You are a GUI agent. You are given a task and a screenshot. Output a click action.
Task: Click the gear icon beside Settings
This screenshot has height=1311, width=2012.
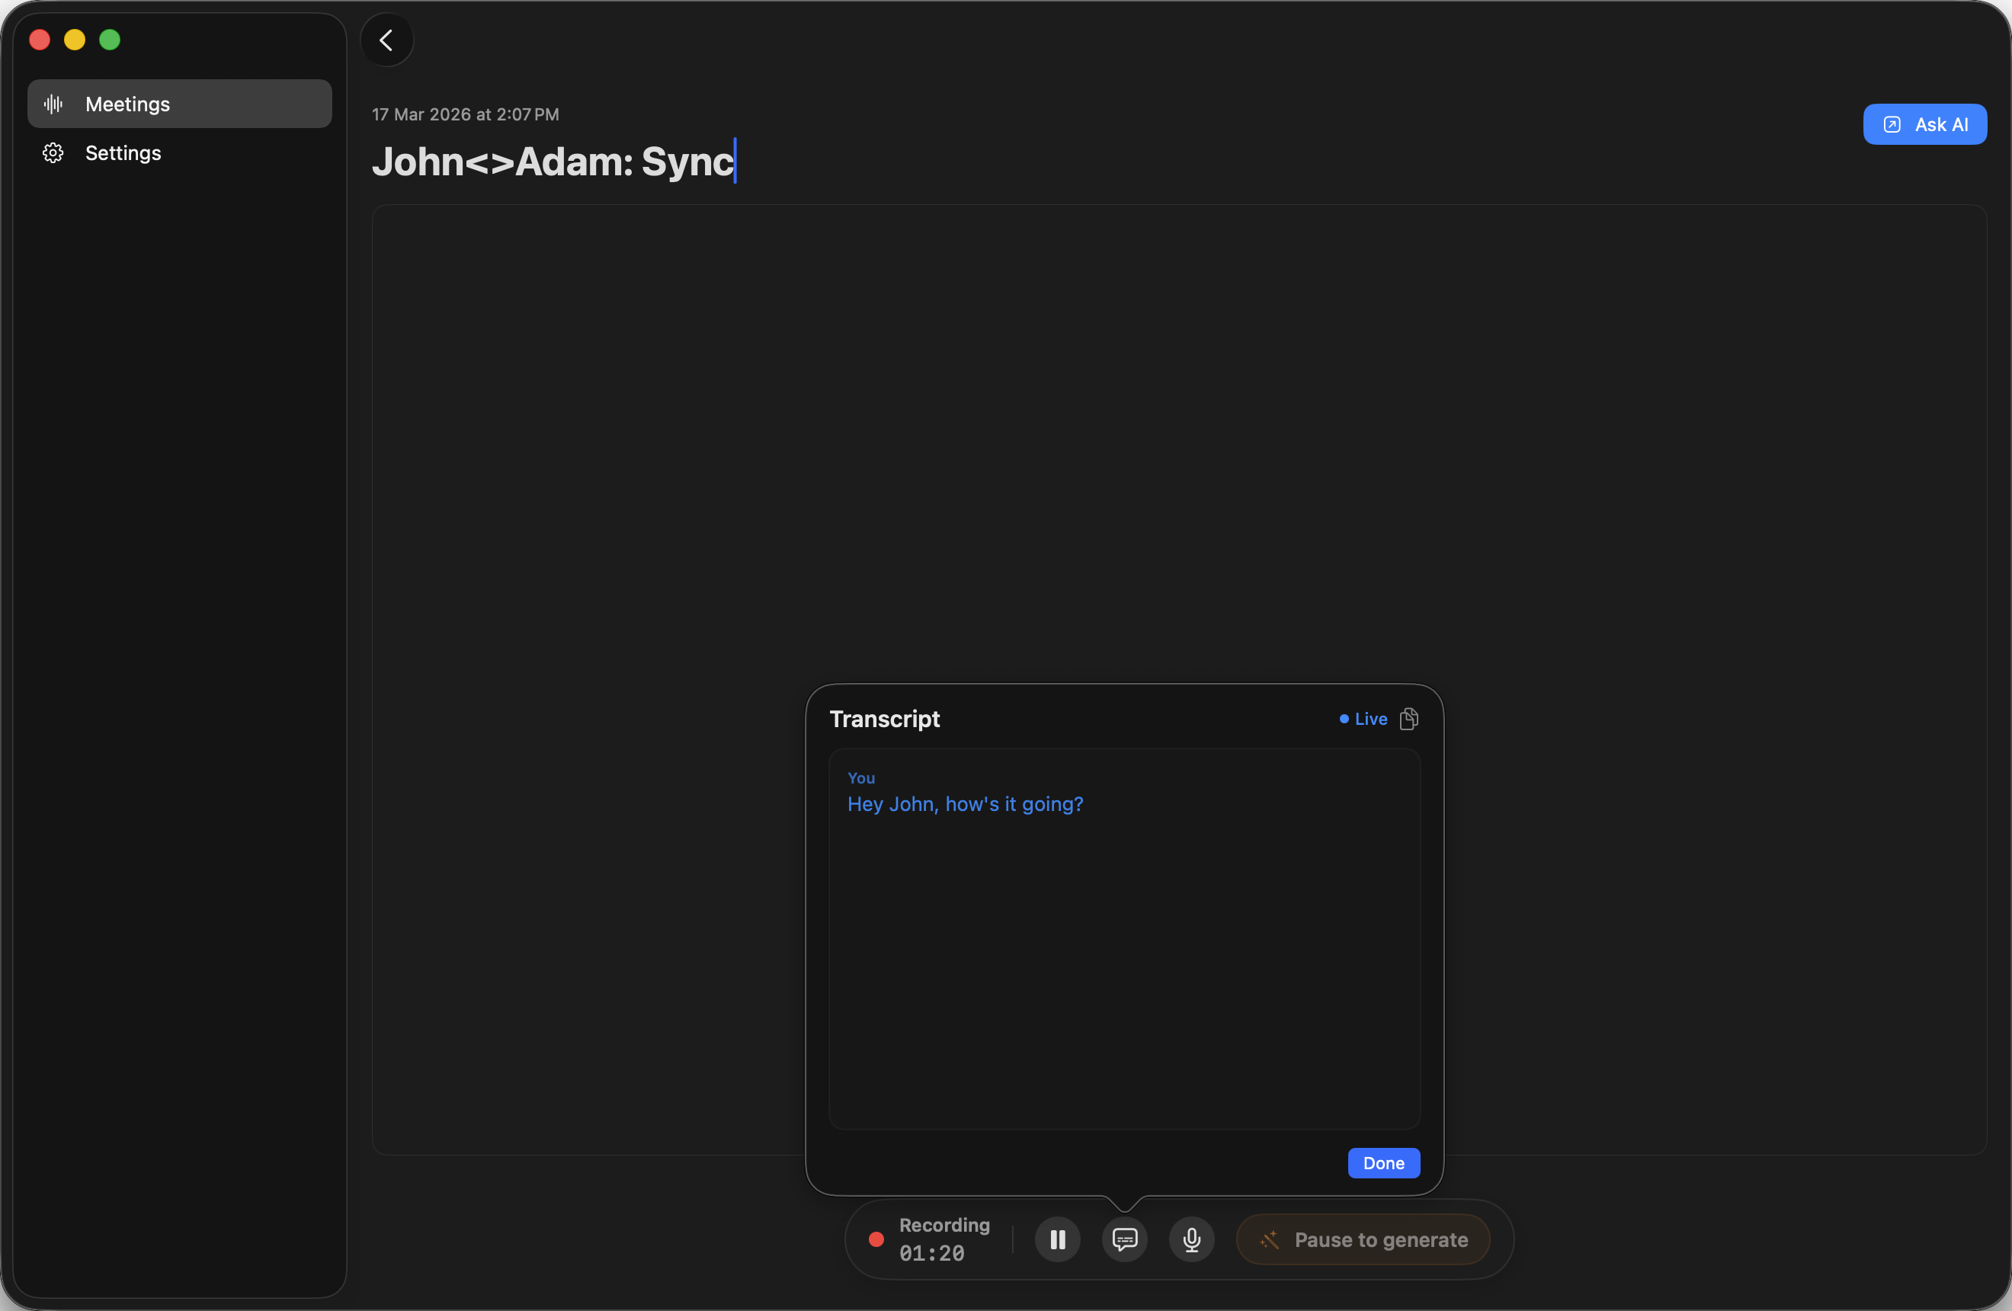(53, 153)
